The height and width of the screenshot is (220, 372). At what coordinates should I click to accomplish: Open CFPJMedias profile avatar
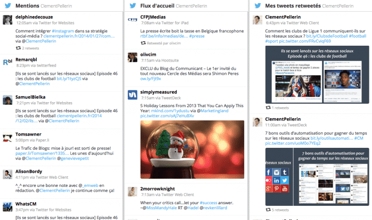pos(132,20)
